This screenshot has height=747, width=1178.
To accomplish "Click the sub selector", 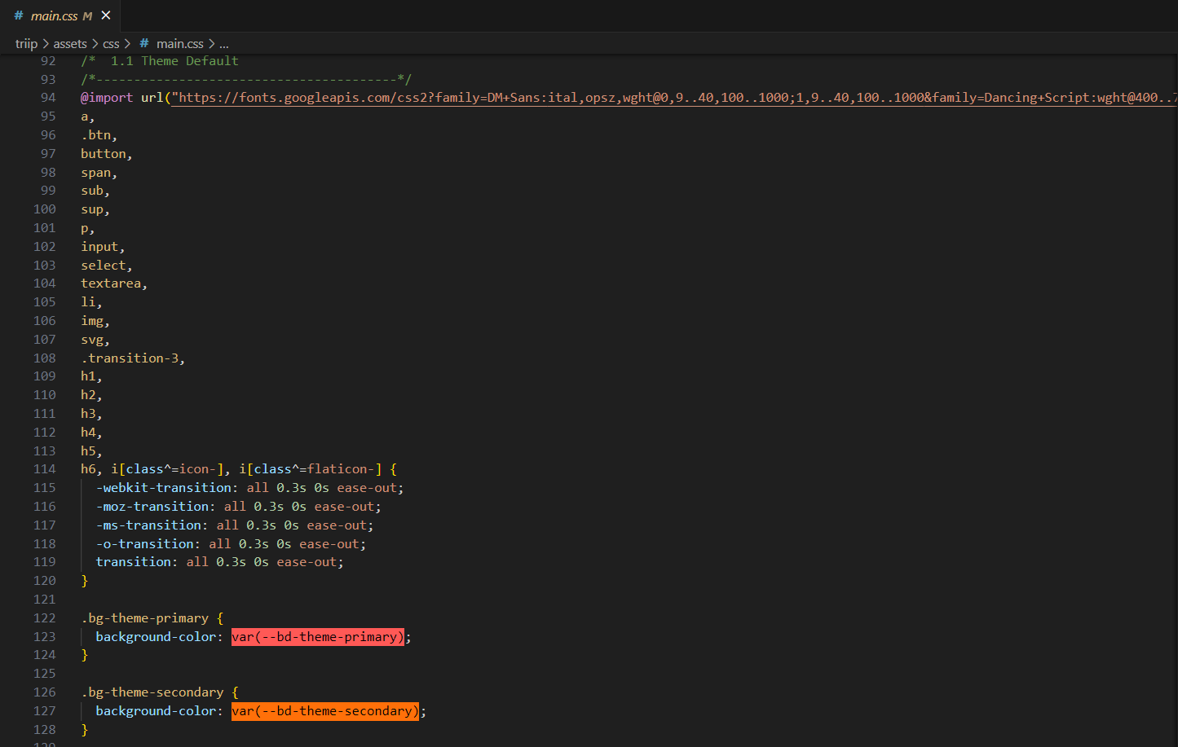I will click(x=92, y=191).
